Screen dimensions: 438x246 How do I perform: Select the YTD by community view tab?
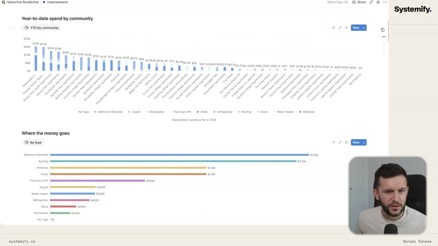click(x=41, y=28)
